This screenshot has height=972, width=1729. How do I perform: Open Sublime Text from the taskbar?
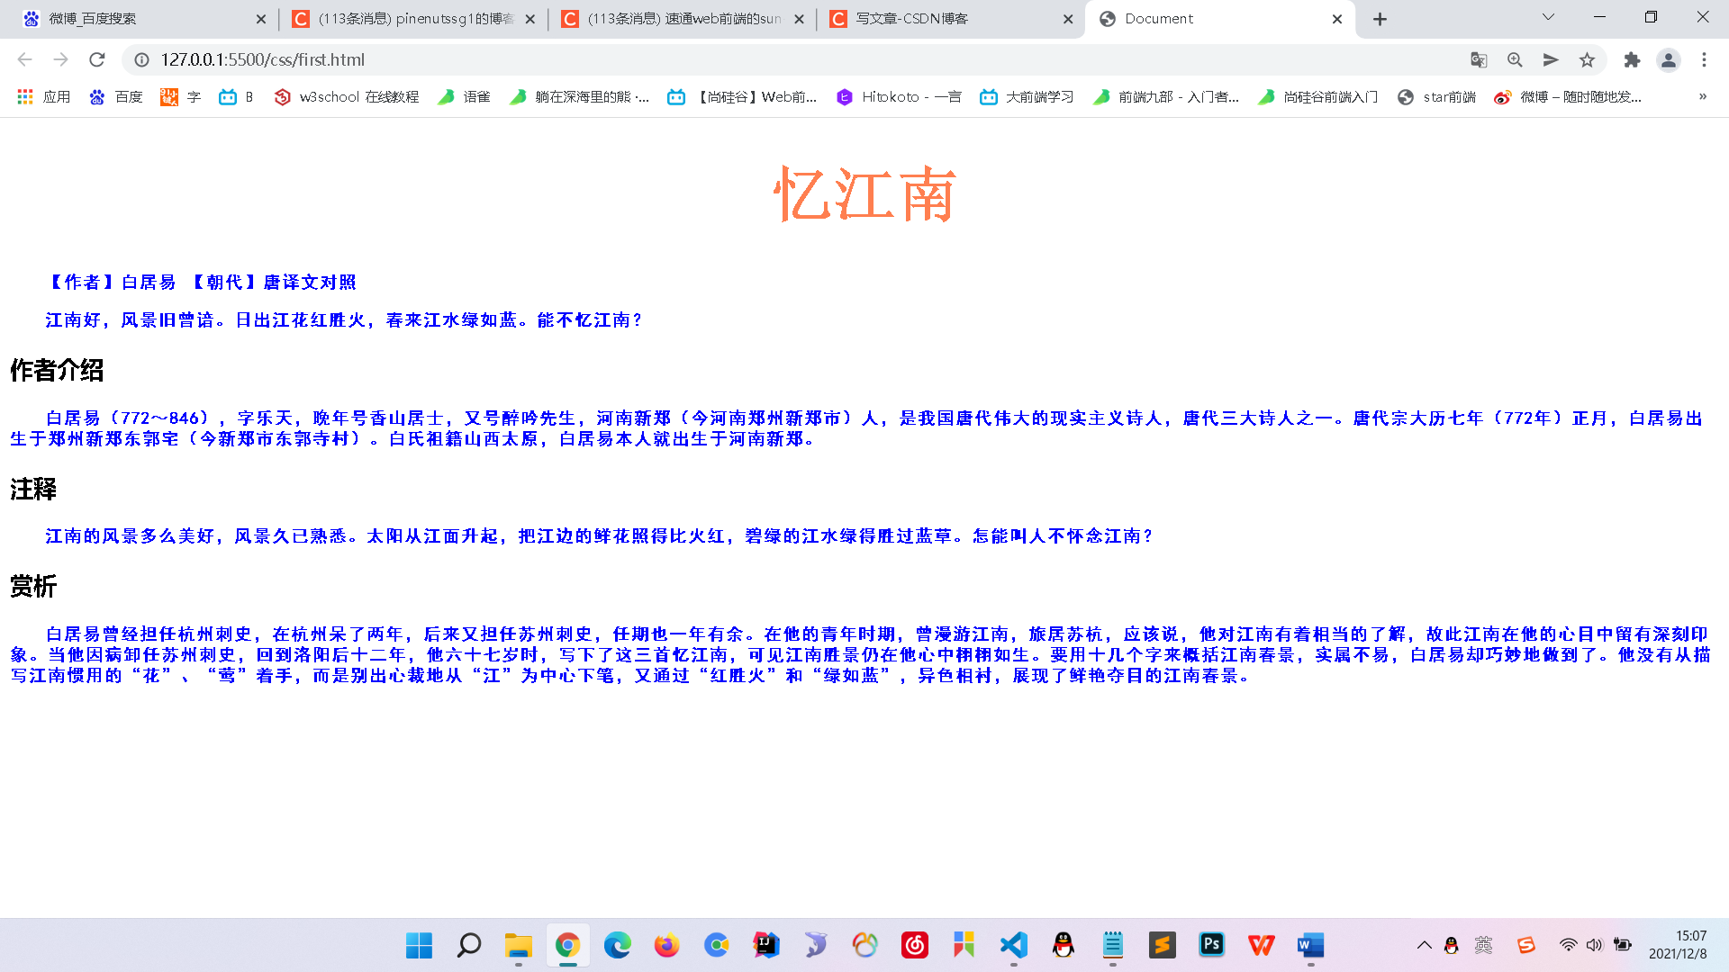[1162, 945]
